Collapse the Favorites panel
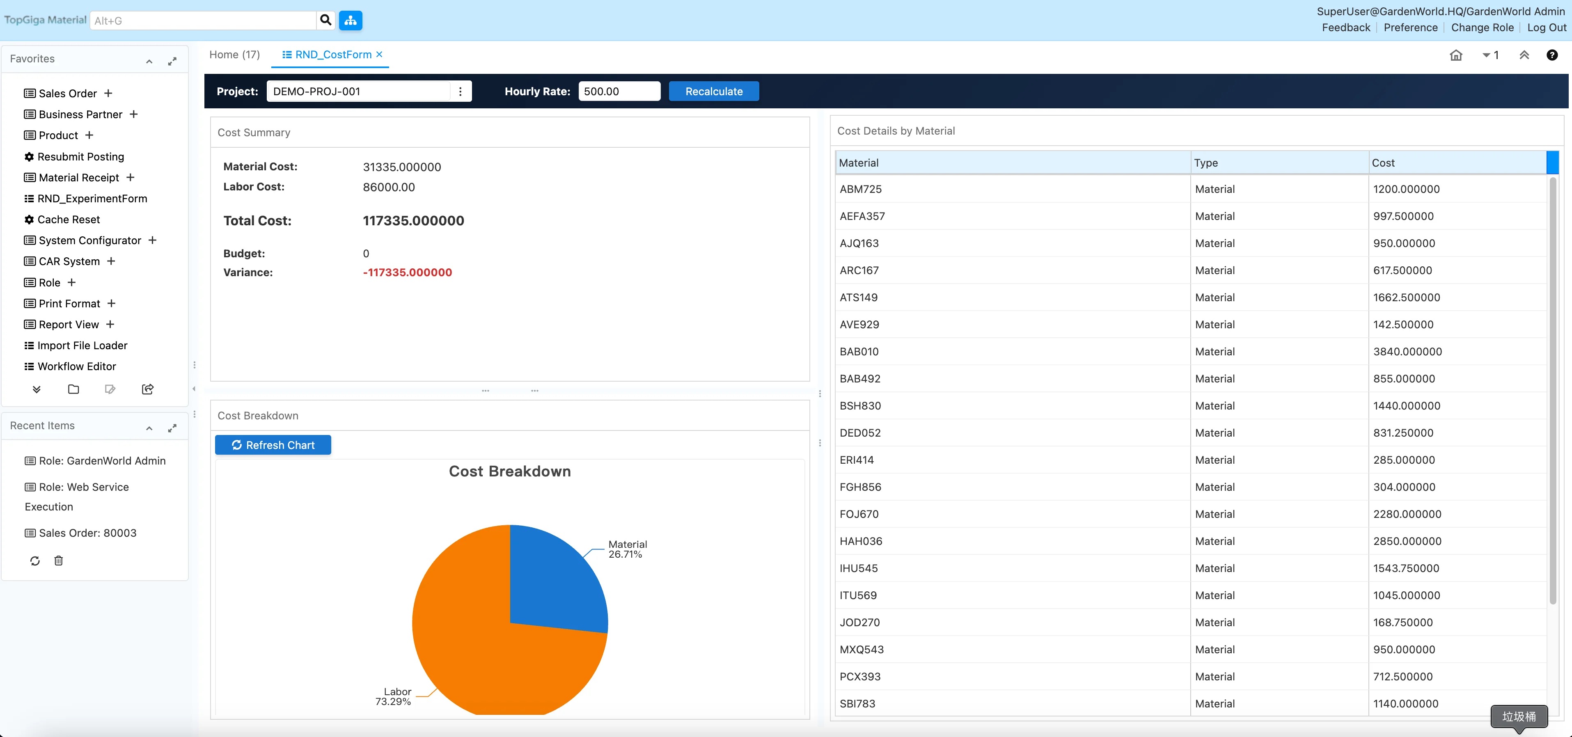 pos(149,61)
